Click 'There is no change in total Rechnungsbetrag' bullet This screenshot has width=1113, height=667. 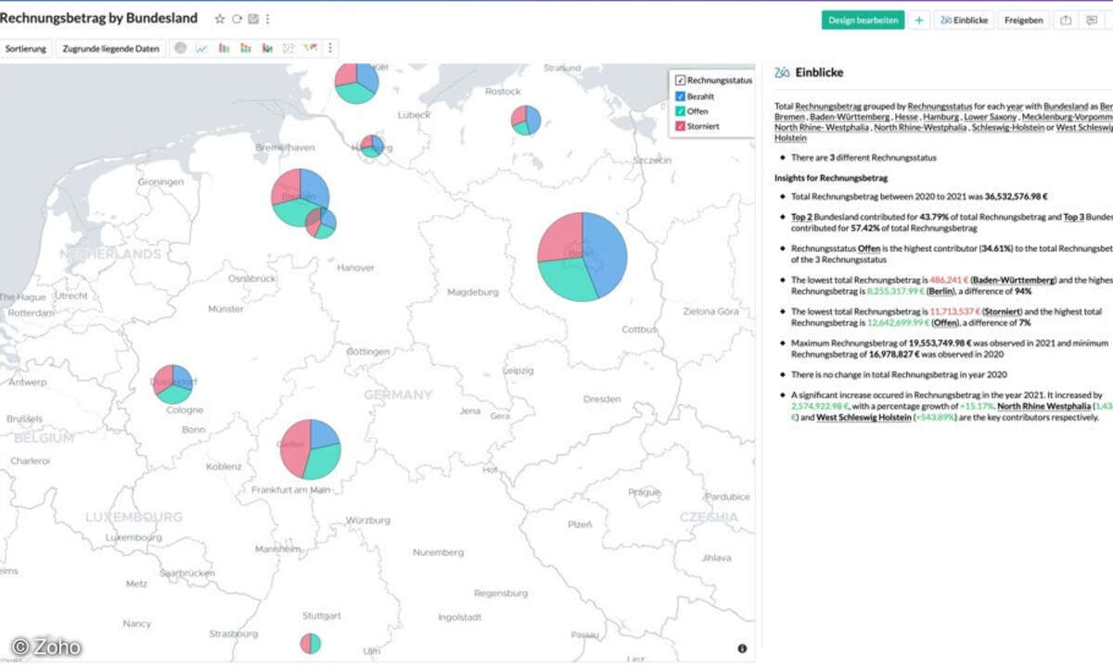(x=899, y=374)
